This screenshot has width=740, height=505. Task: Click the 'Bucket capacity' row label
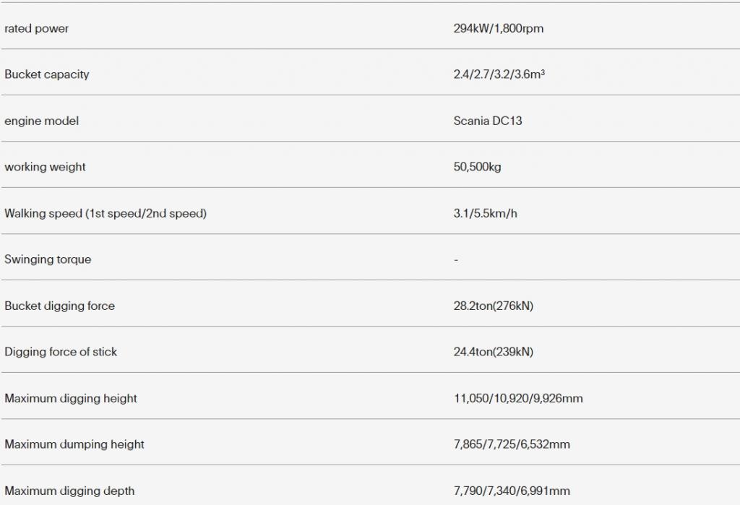[x=47, y=74]
